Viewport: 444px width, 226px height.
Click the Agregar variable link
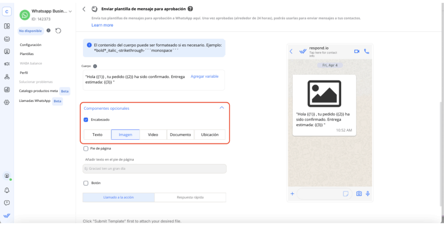[205, 76]
